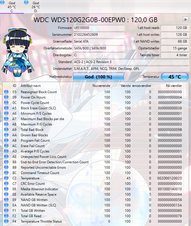Select the Total Bad Block attribute name
Image resolution: width=191 pixels, height=226 pixels.
(x=32, y=130)
